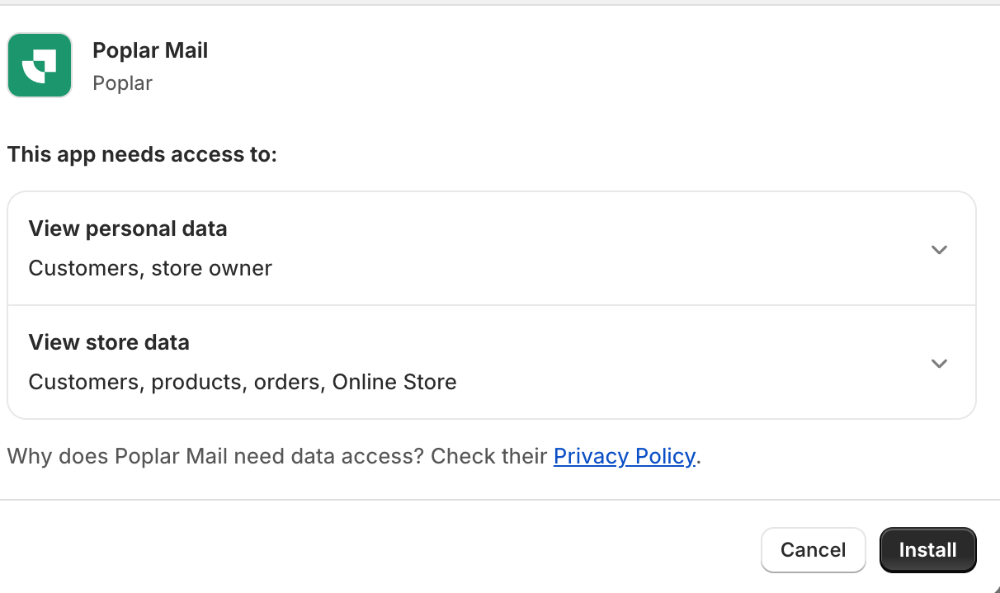Image resolution: width=1000 pixels, height=593 pixels.
Task: Cancel the app installation
Action: click(x=813, y=550)
